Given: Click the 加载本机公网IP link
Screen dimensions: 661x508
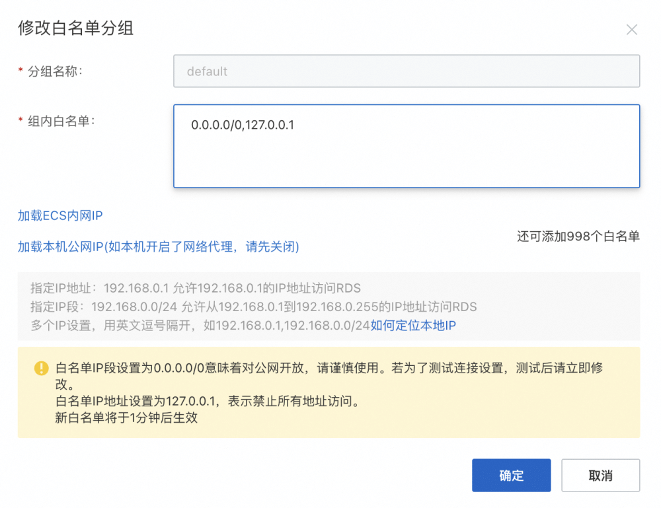Looking at the screenshot, I should tap(158, 247).
